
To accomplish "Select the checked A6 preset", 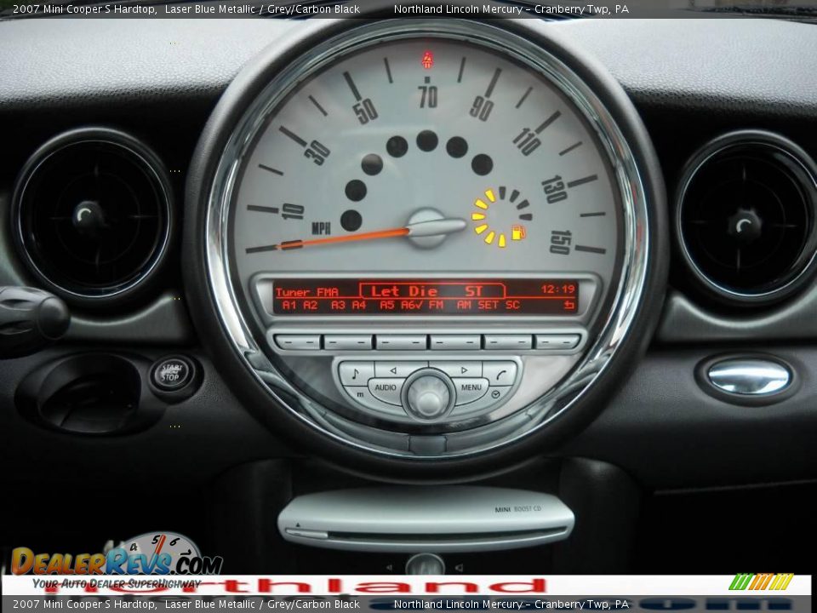I will click(412, 305).
